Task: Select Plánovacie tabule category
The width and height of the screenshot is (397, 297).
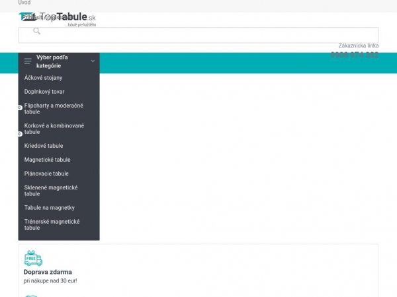Action: pyautogui.click(x=46, y=173)
